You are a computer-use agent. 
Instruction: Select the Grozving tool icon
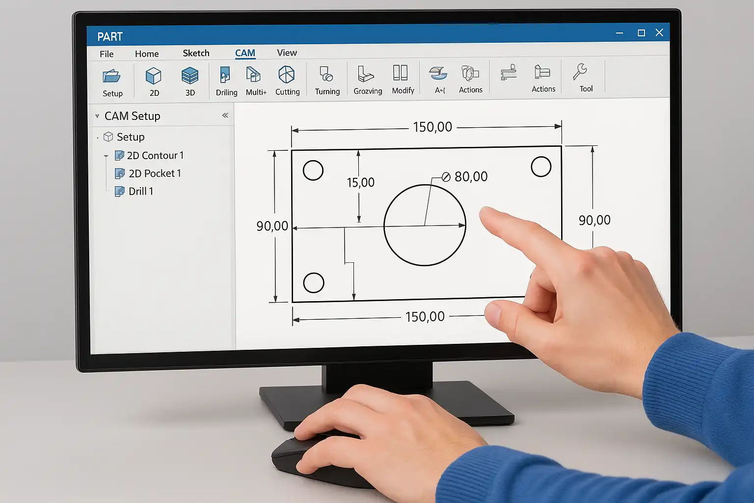click(x=365, y=74)
